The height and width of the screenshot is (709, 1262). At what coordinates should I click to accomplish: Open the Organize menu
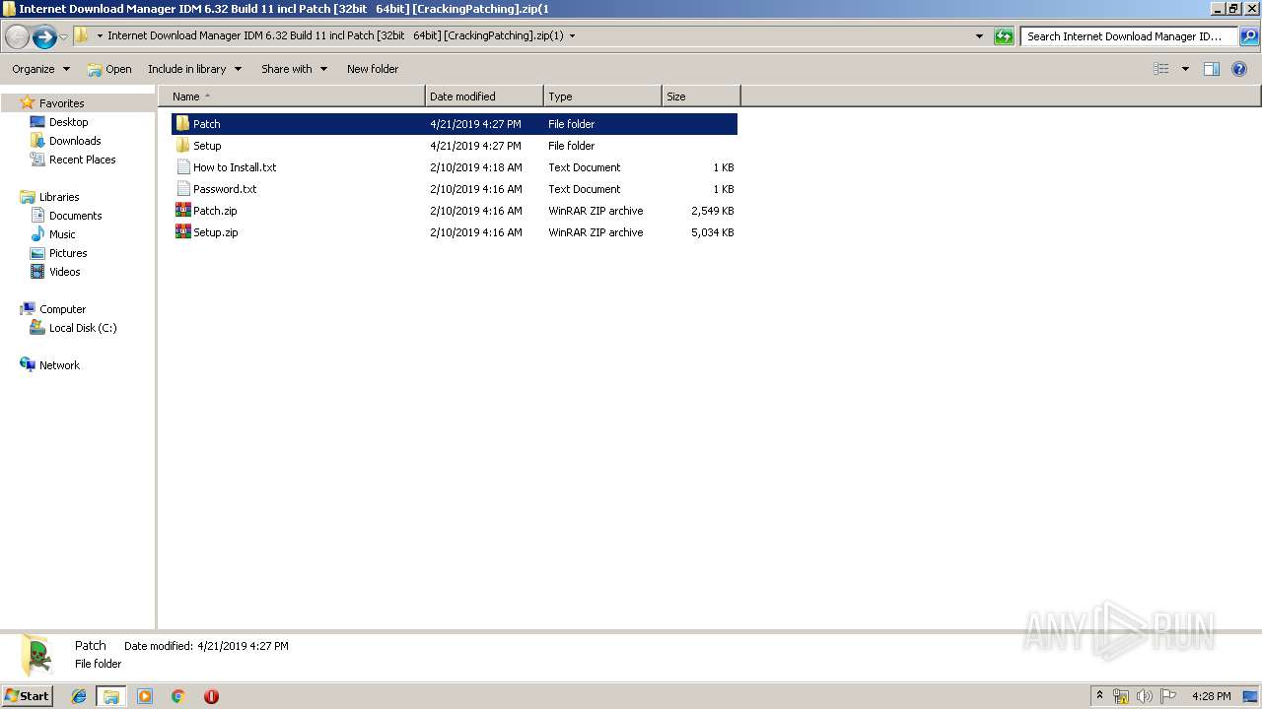pos(40,69)
